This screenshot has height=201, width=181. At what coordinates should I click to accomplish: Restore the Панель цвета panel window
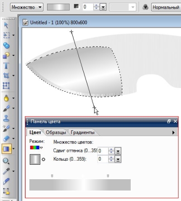pyautogui.click(x=169, y=121)
